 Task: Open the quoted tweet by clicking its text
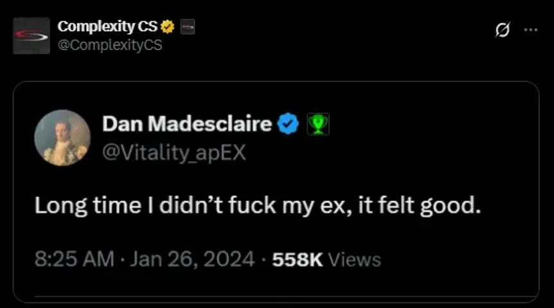(x=258, y=205)
